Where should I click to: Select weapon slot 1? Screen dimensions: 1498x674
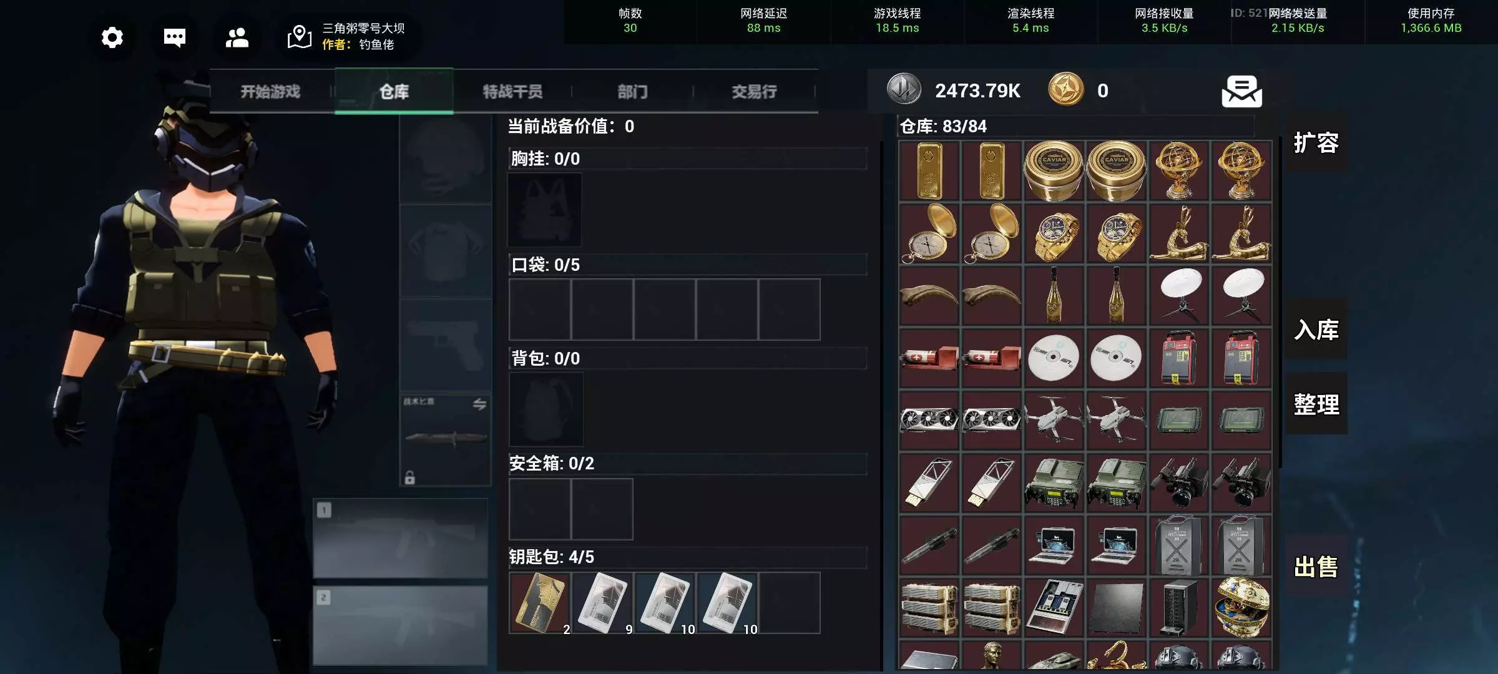(400, 538)
